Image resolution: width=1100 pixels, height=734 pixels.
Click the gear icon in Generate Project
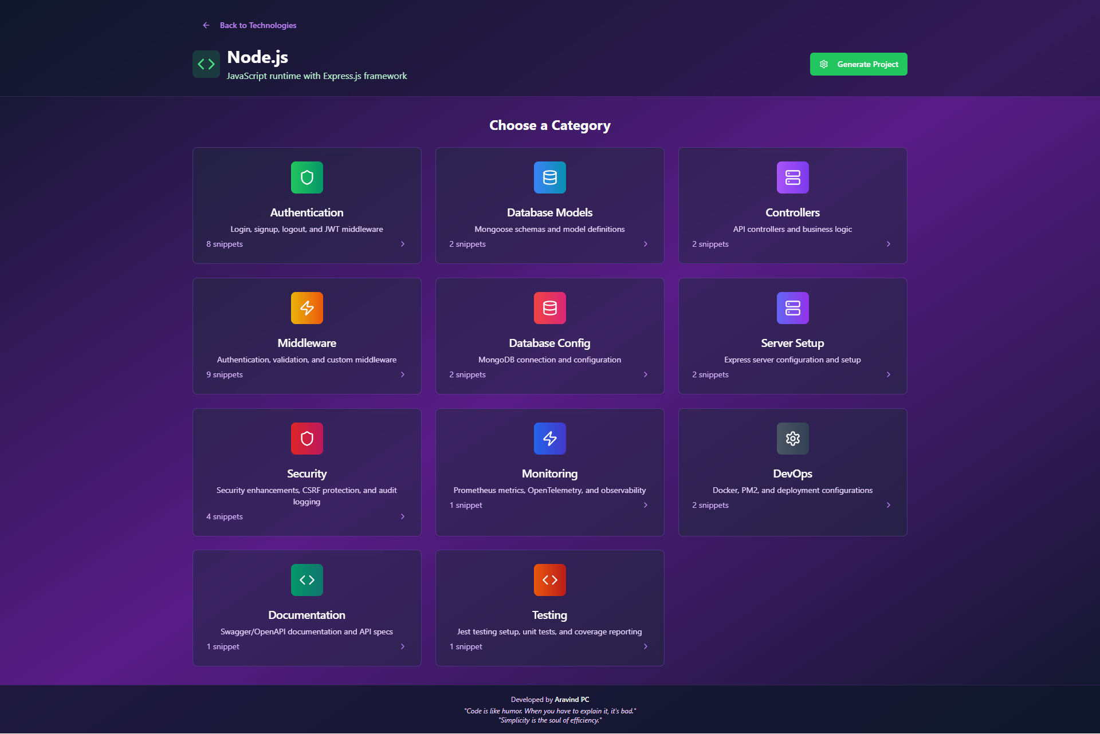(824, 64)
